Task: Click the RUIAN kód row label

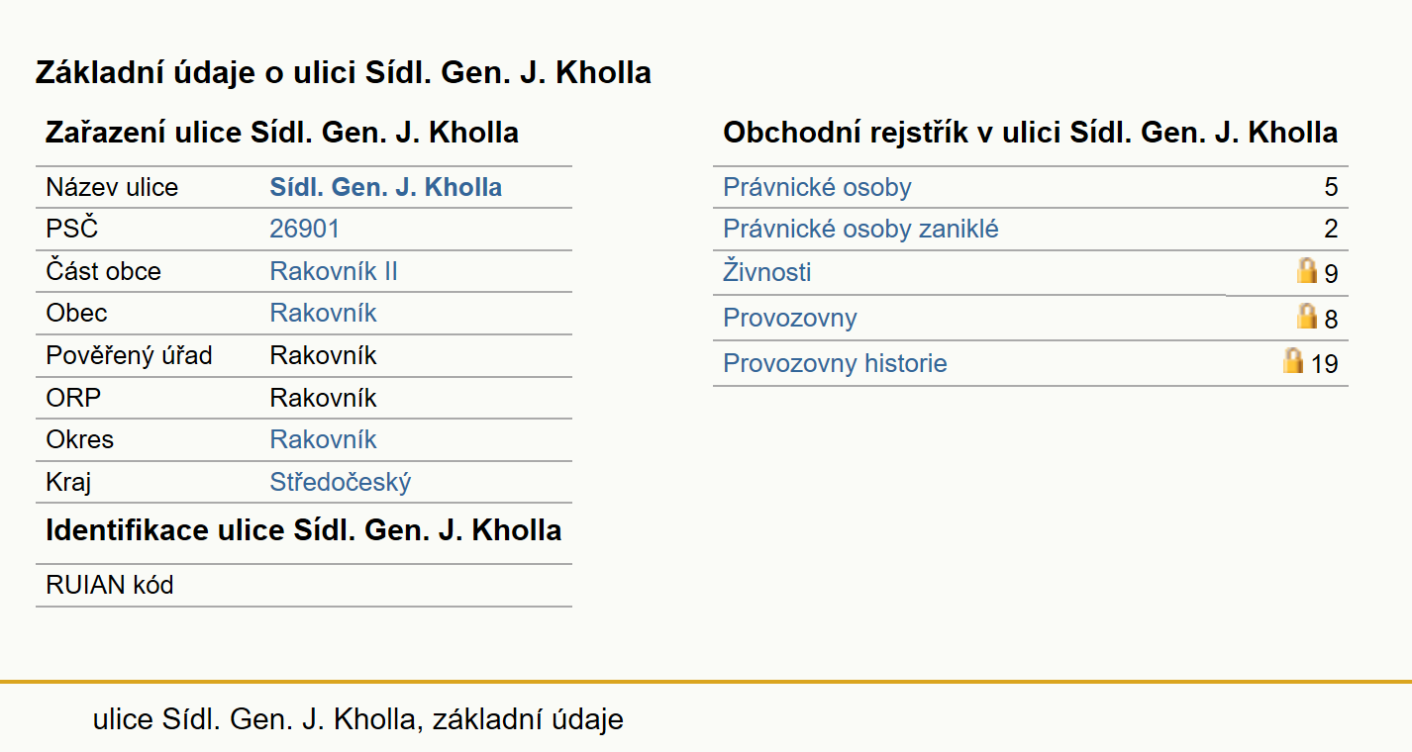Action: point(109,585)
